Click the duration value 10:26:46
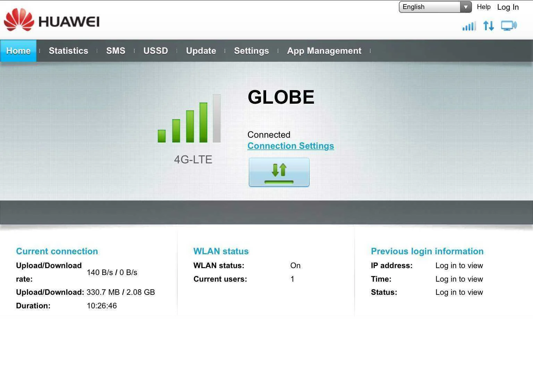This screenshot has height=368, width=533. 102,306
